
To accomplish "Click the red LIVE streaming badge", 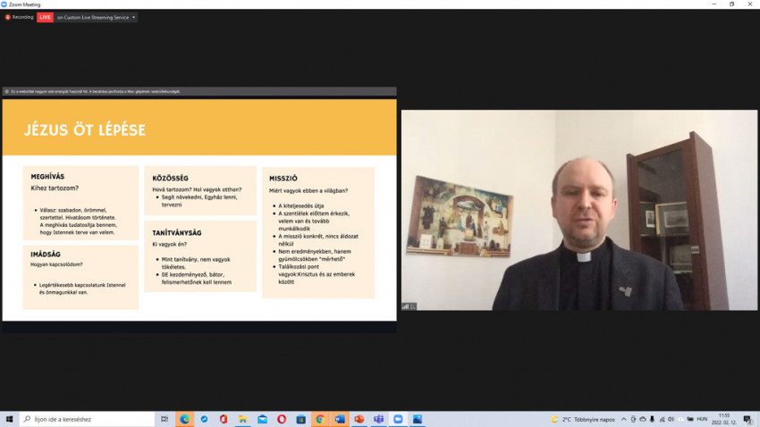I will click(x=45, y=17).
